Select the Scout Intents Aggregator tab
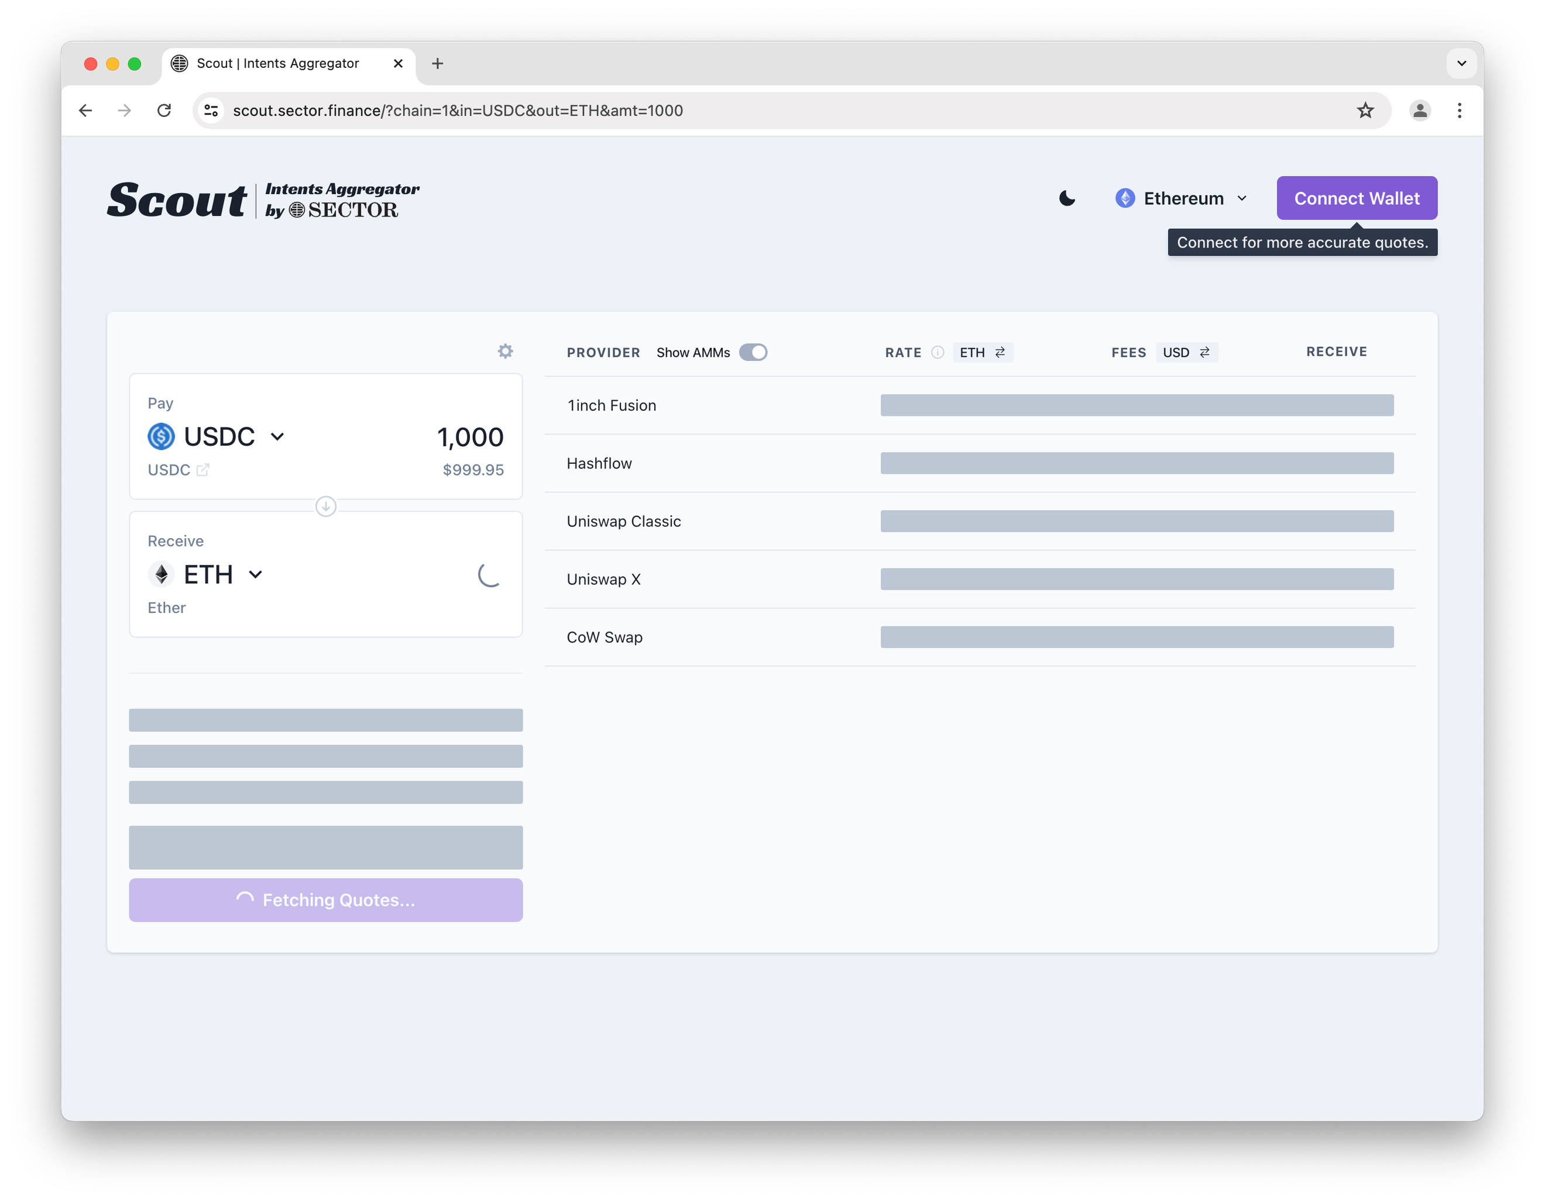Viewport: 1545px width, 1202px height. pos(278,64)
